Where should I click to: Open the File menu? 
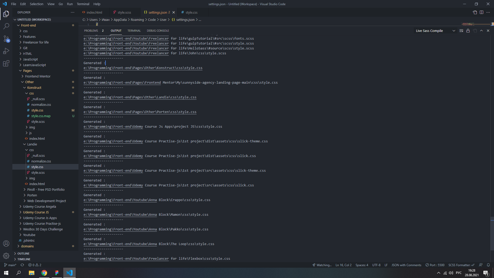(x=14, y=4)
